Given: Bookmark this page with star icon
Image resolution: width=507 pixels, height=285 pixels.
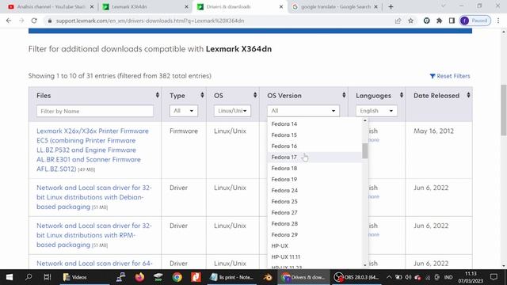Looking at the screenshot, I should point(410,21).
